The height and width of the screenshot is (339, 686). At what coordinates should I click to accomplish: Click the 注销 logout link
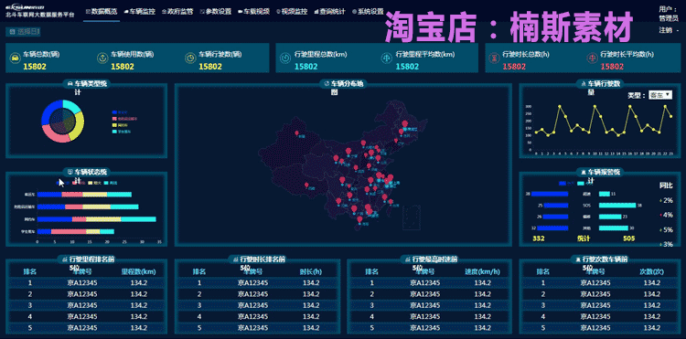point(666,30)
